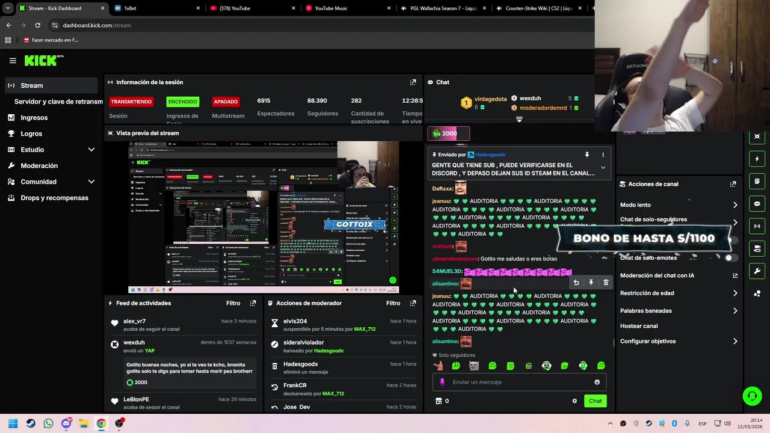Viewport: 770px width, 433px height.
Task: Pop out the Acciones de moderador panel
Action: click(x=413, y=303)
